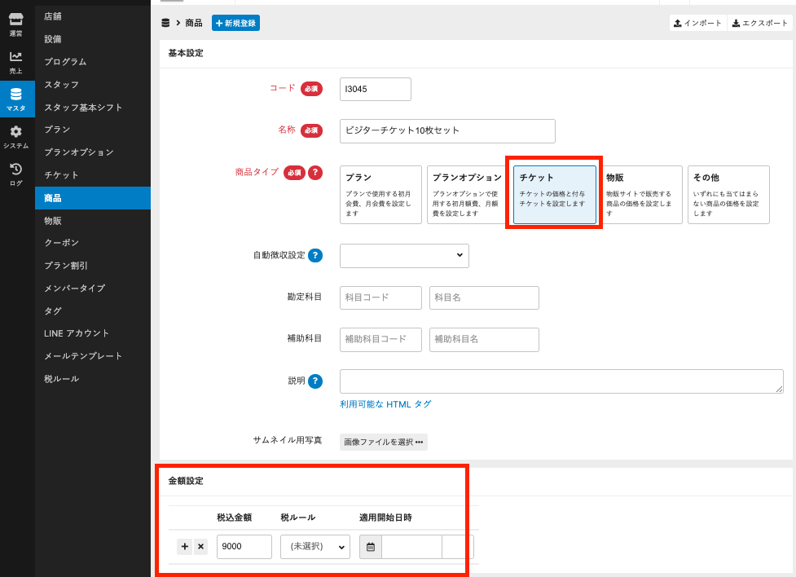Click the 新規登録 button

tap(235, 23)
